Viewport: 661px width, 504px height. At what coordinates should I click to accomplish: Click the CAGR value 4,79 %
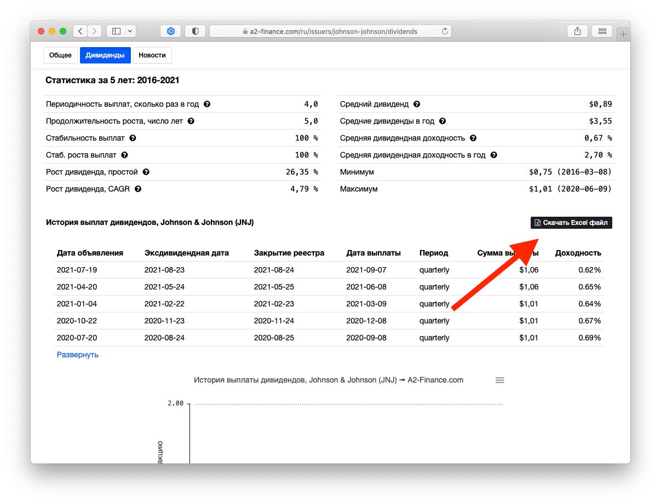304,189
